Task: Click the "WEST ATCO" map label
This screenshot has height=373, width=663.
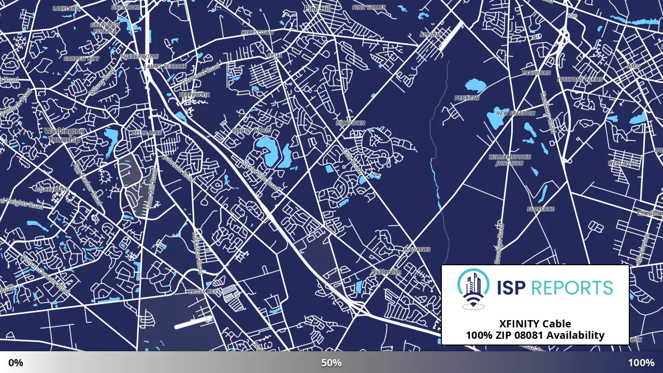Action: coord(624,163)
